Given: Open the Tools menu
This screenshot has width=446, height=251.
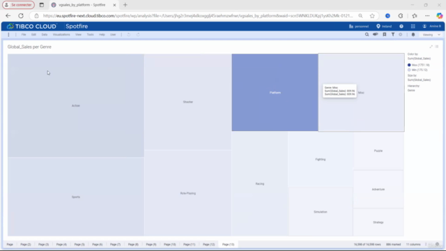Looking at the screenshot, I should [x=90, y=34].
